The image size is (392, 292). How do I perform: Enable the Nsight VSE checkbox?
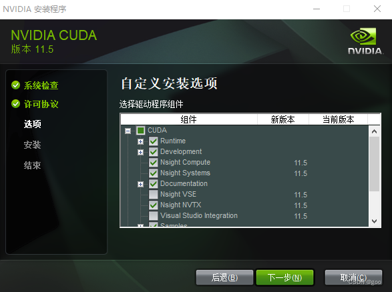coord(153,195)
